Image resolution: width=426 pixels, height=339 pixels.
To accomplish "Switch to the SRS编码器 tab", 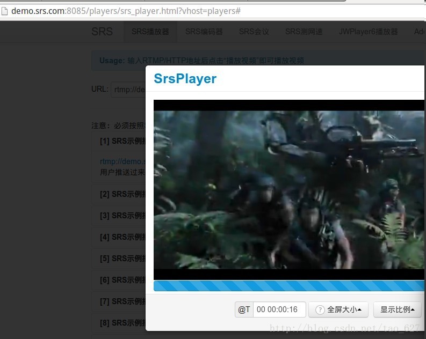I will click(x=204, y=32).
